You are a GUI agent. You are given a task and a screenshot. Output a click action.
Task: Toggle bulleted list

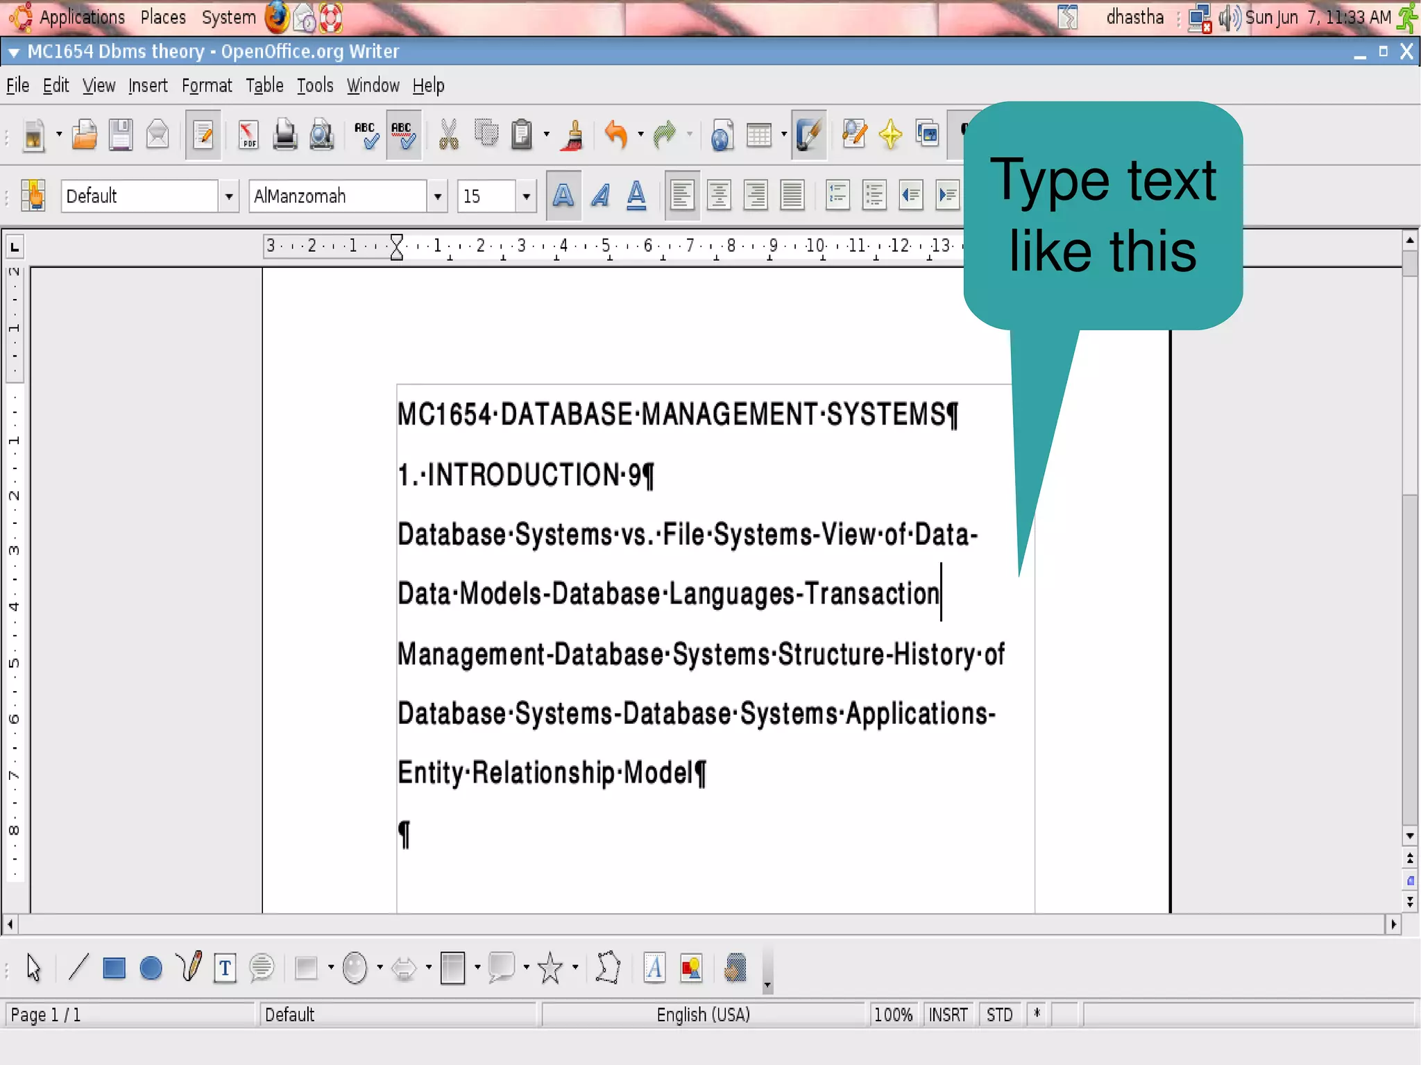pyautogui.click(x=874, y=196)
